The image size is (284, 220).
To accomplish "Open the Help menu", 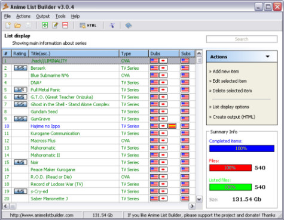I will (x=75, y=16).
